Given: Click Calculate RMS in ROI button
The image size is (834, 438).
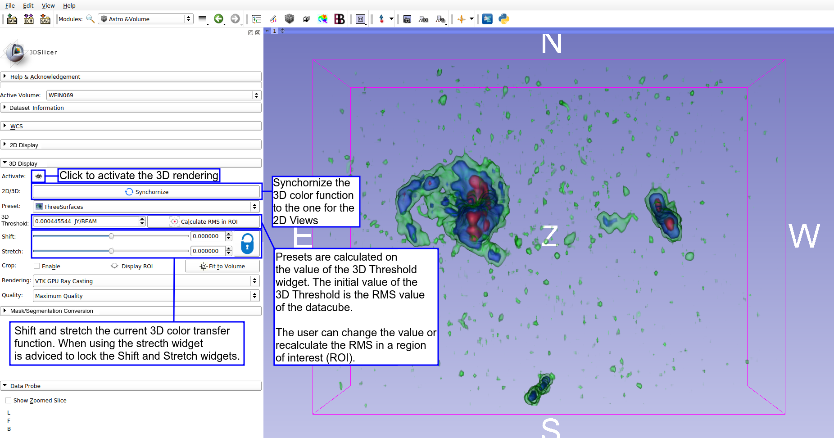Looking at the screenshot, I should 204,221.
